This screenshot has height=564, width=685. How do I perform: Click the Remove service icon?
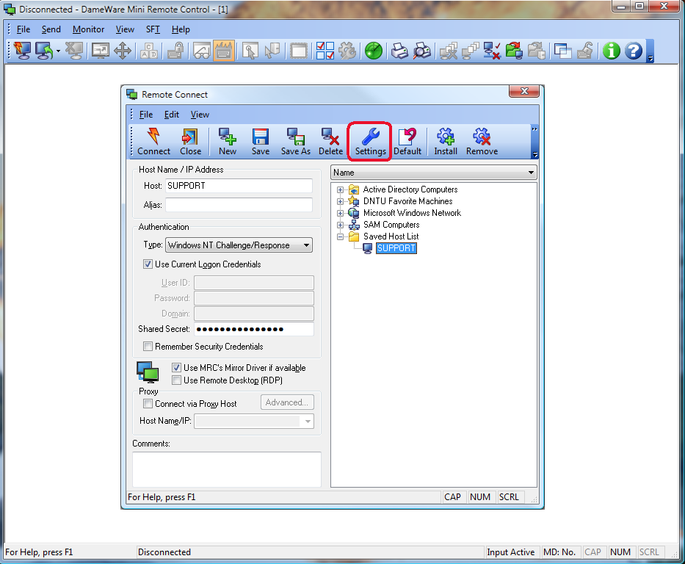tap(482, 141)
